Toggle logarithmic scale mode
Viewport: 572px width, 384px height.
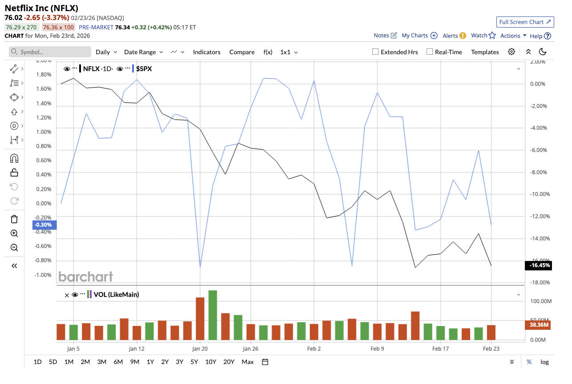544,362
